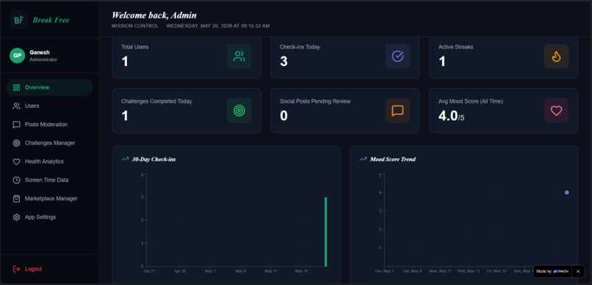Open the Users section
This screenshot has height=285, width=592.
[x=50, y=106]
